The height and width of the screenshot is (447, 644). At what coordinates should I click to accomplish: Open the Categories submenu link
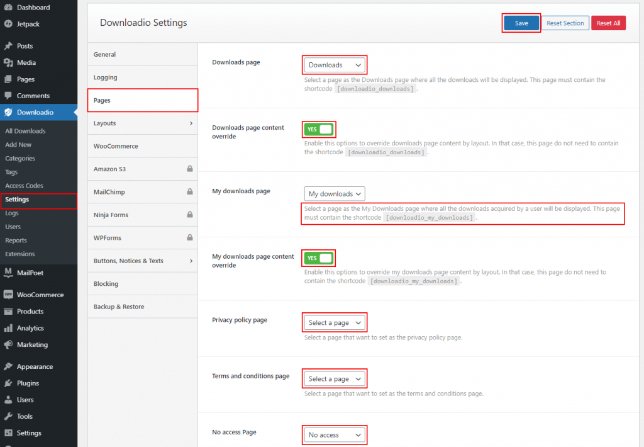20,158
